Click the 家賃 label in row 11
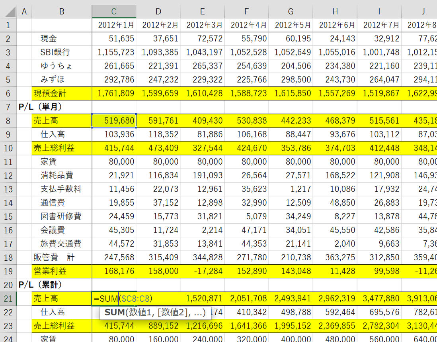Image resolution: width=437 pixels, height=342 pixels. tap(49, 162)
